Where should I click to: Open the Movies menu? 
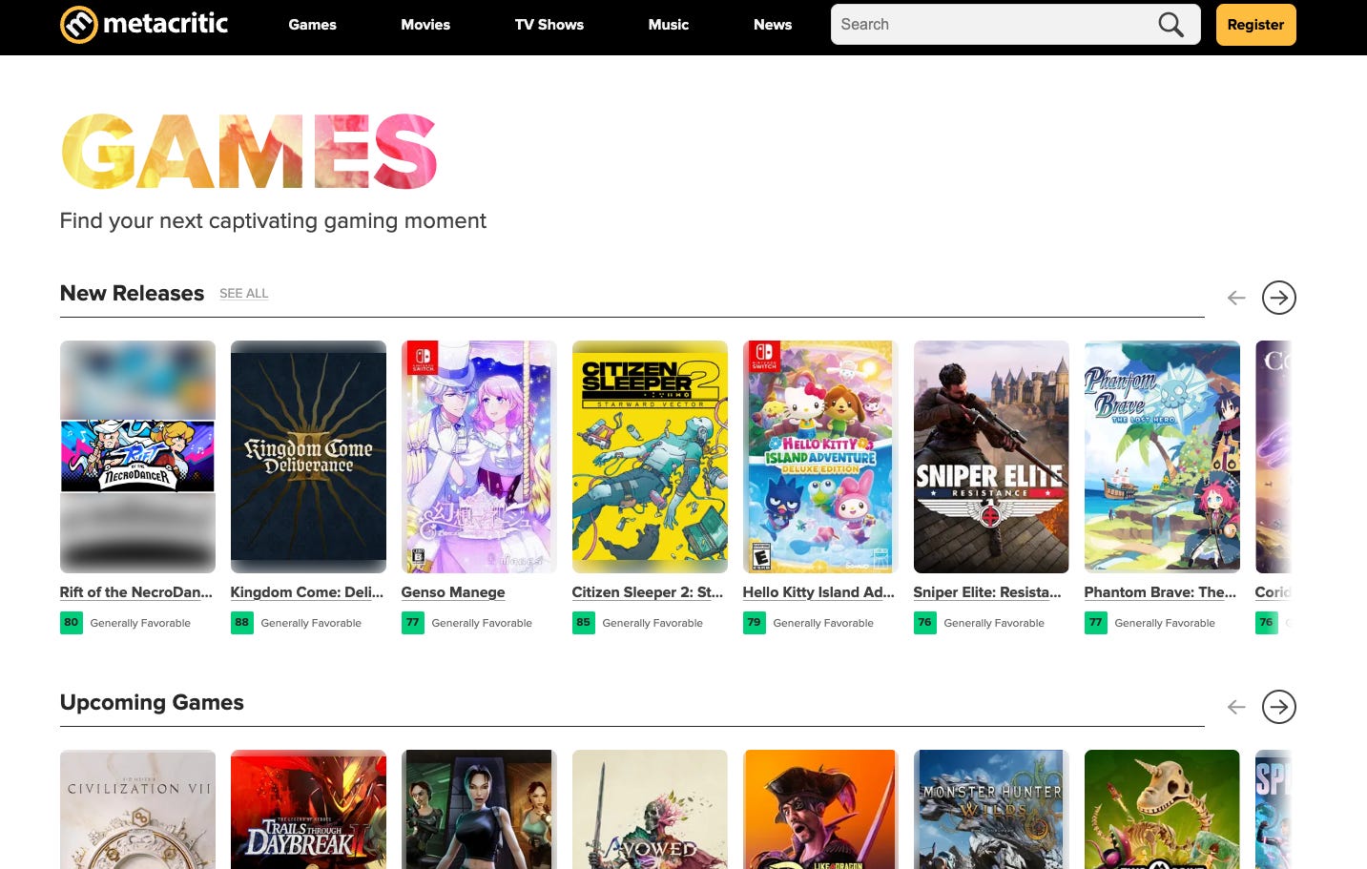pyautogui.click(x=425, y=25)
